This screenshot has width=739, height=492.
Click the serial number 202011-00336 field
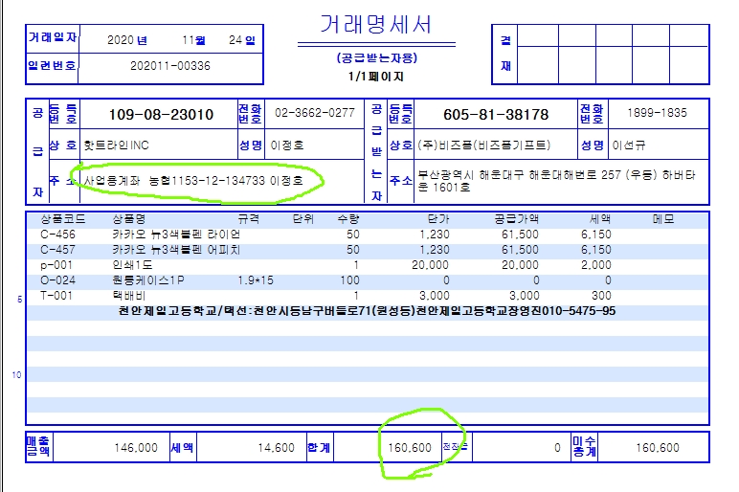coord(169,66)
